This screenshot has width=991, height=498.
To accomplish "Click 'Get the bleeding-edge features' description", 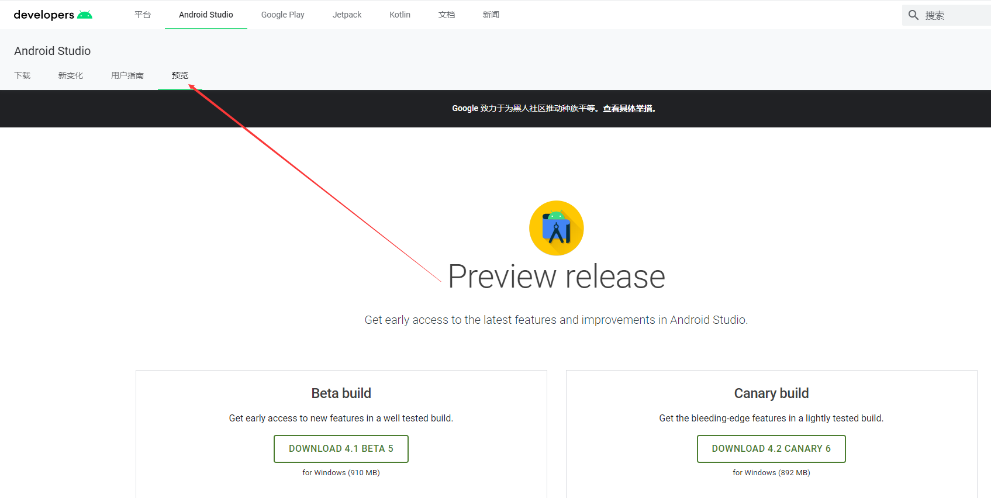I will pos(771,419).
